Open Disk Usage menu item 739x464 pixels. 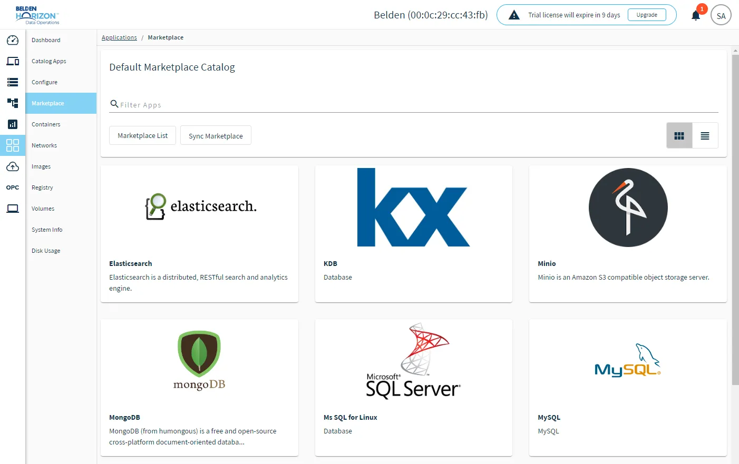pyautogui.click(x=61, y=251)
